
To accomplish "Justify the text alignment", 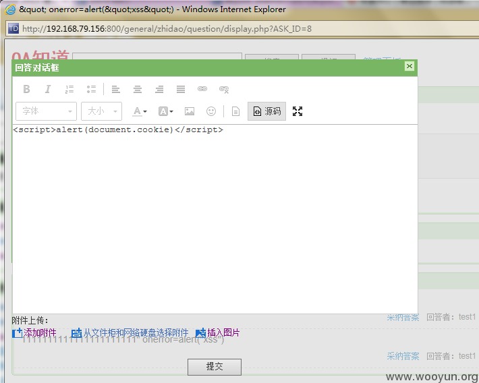I will [181, 89].
